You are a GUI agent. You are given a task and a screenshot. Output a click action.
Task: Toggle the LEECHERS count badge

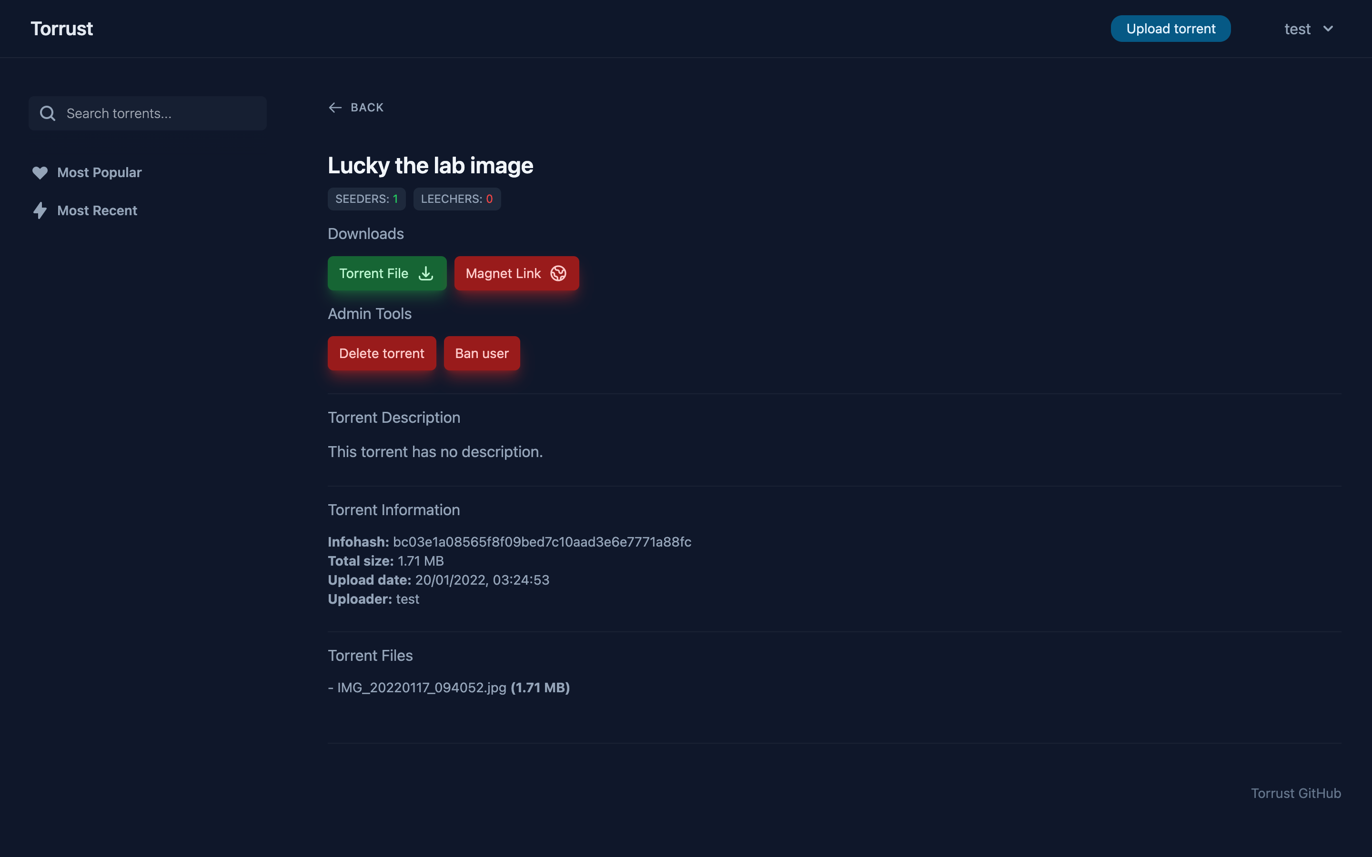[x=455, y=199]
